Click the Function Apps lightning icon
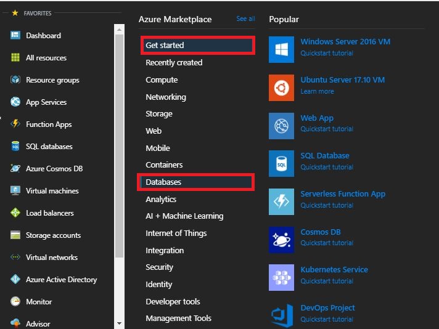The height and width of the screenshot is (329, 439). [15, 124]
